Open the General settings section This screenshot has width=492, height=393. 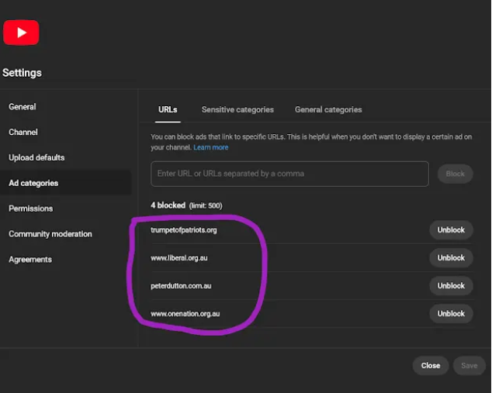coord(23,107)
